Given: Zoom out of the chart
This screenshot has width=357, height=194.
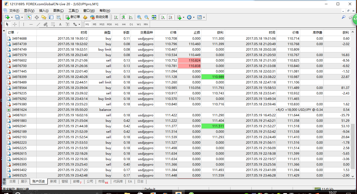Looking at the screenshot, I should pyautogui.click(x=147, y=17).
